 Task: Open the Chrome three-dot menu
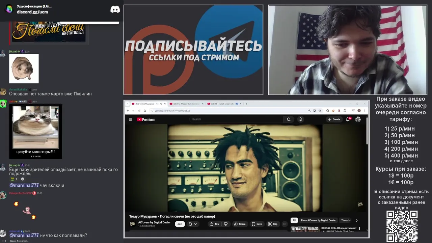364,111
